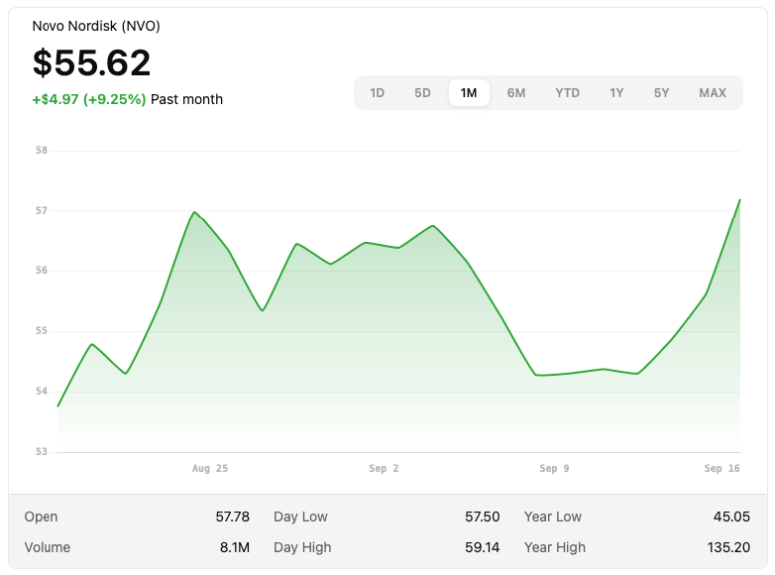Click the Volume label
The image size is (775, 575).
point(48,547)
